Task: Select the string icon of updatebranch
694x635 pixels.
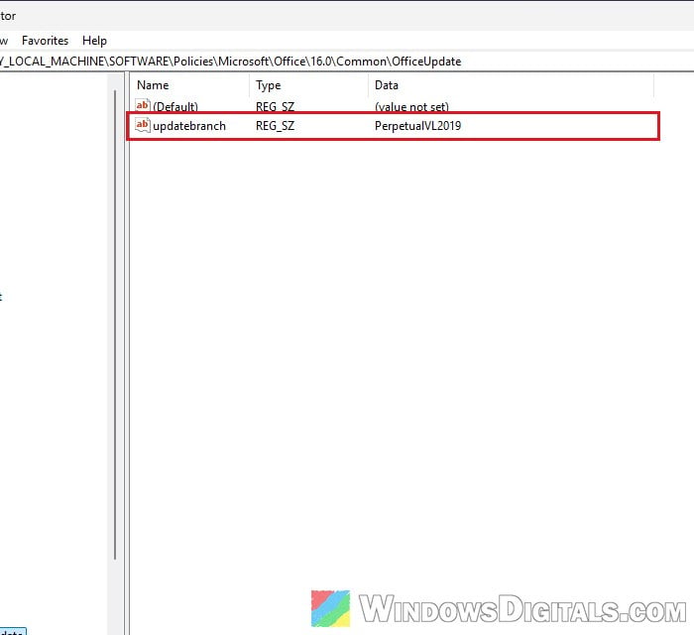Action: coord(143,125)
